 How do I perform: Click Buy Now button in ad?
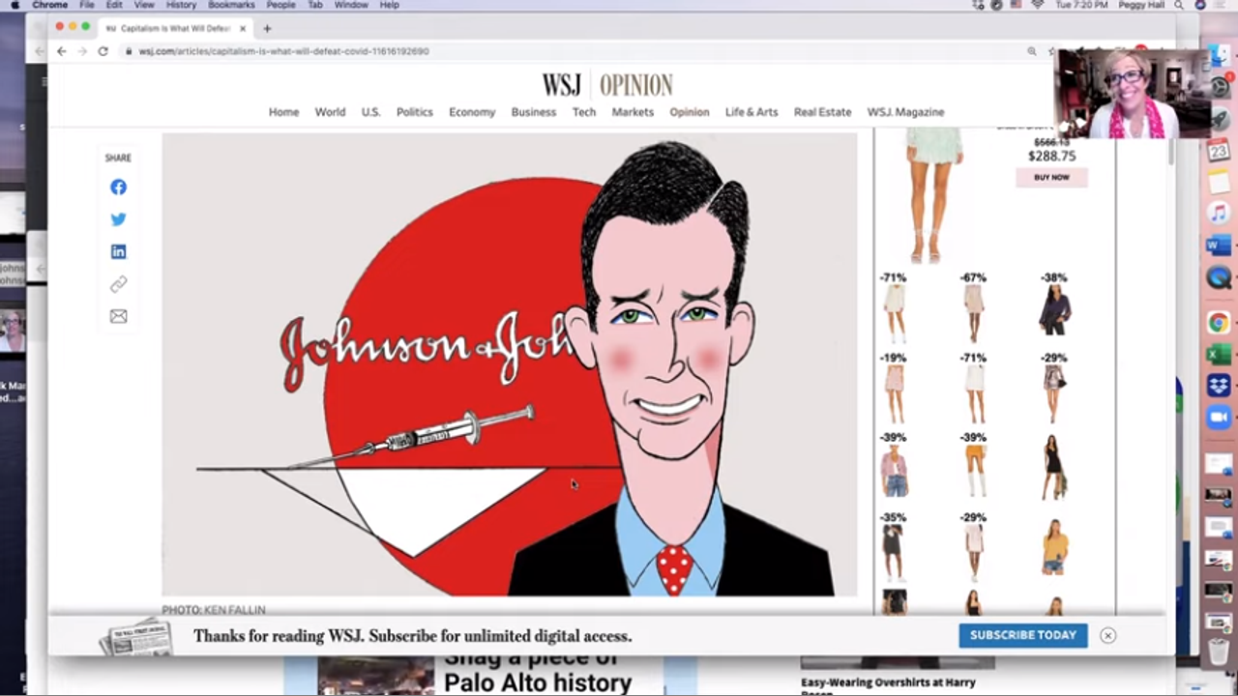pyautogui.click(x=1051, y=177)
